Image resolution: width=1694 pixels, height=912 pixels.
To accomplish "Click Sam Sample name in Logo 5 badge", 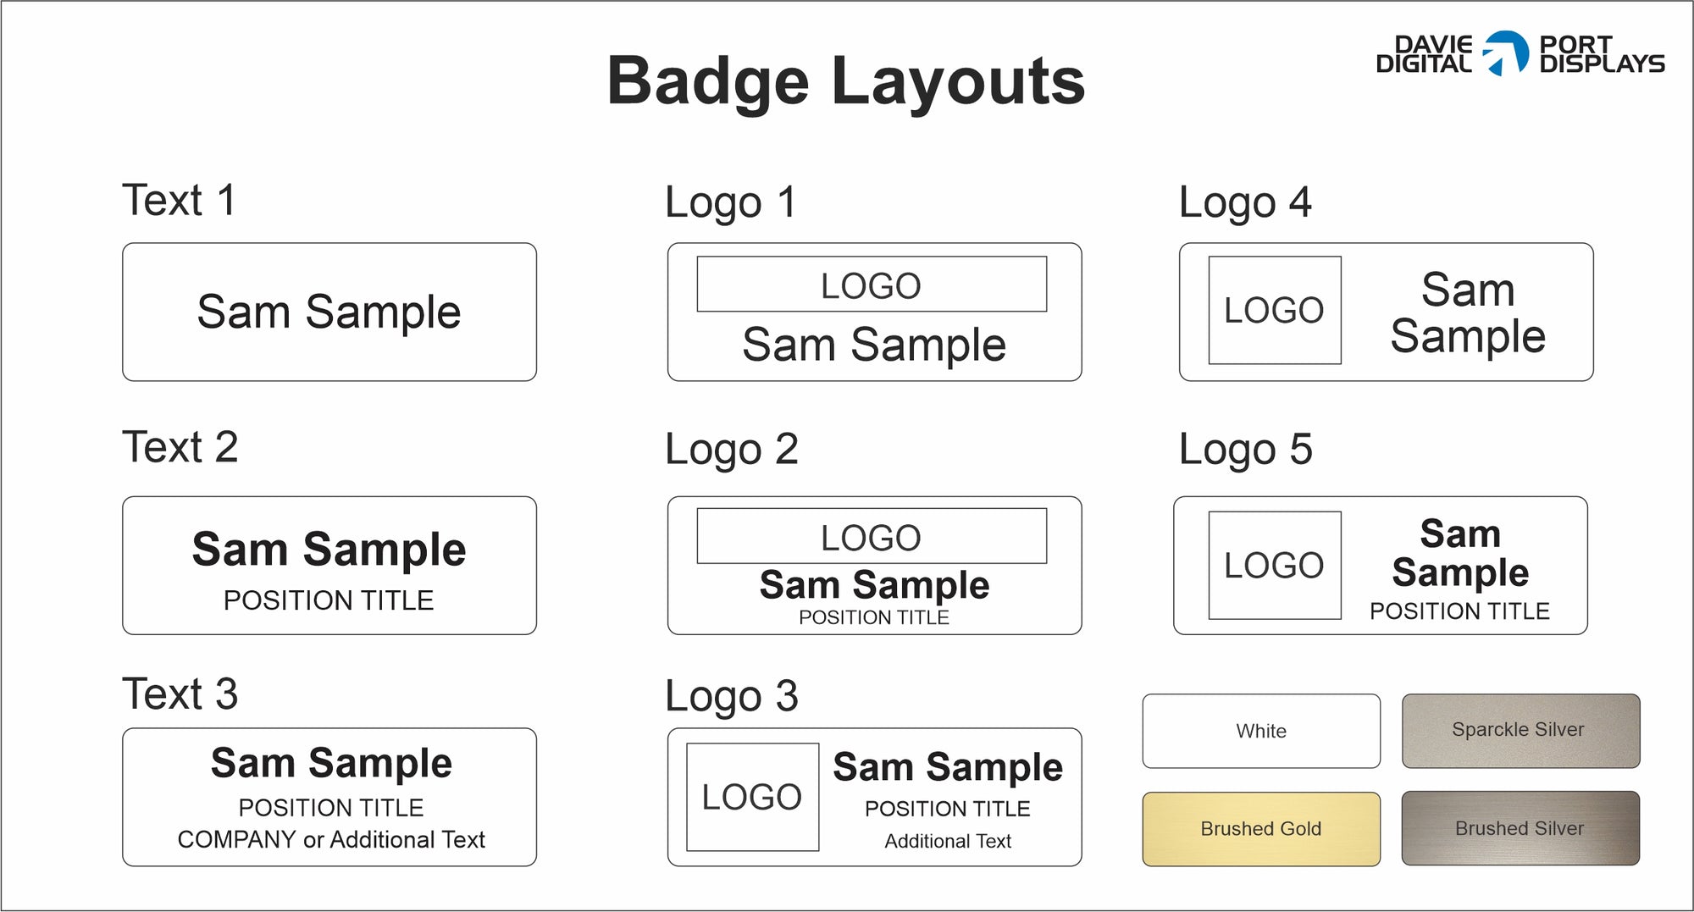I will click(x=1460, y=553).
